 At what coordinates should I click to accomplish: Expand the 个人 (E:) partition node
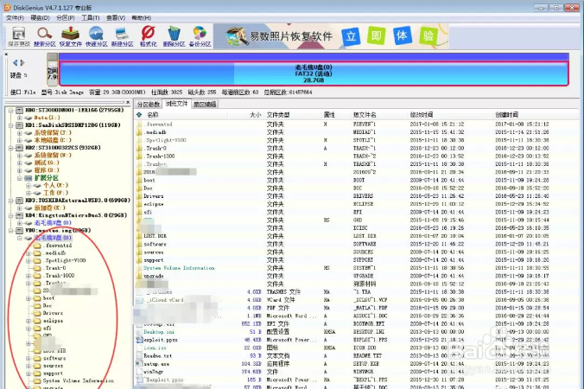pyautogui.click(x=29, y=186)
